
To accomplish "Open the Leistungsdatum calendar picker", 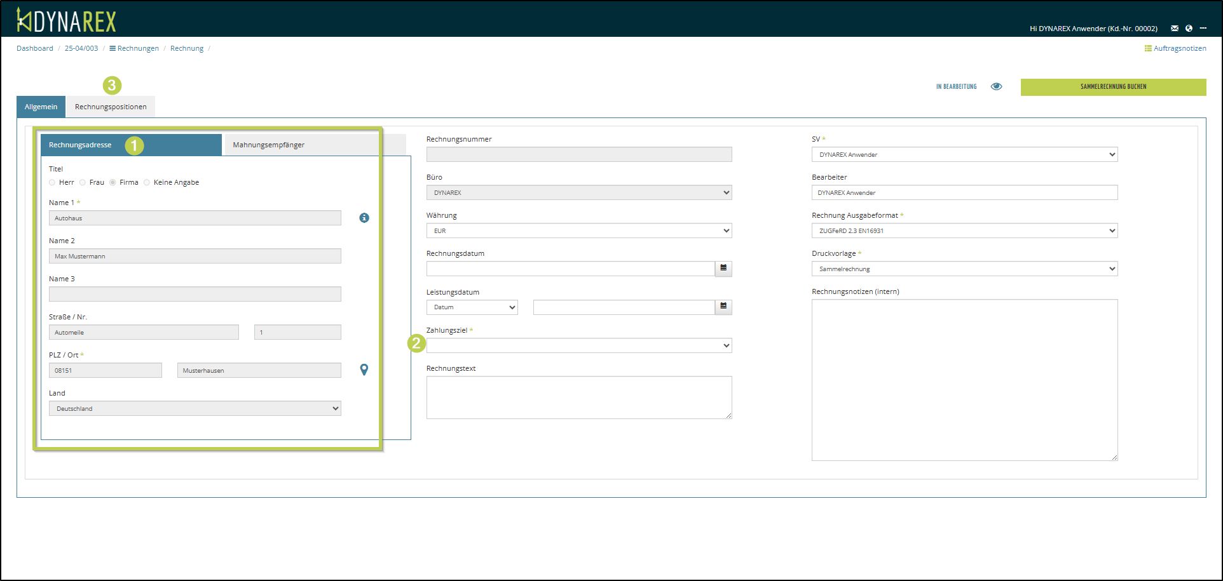I will click(x=723, y=307).
